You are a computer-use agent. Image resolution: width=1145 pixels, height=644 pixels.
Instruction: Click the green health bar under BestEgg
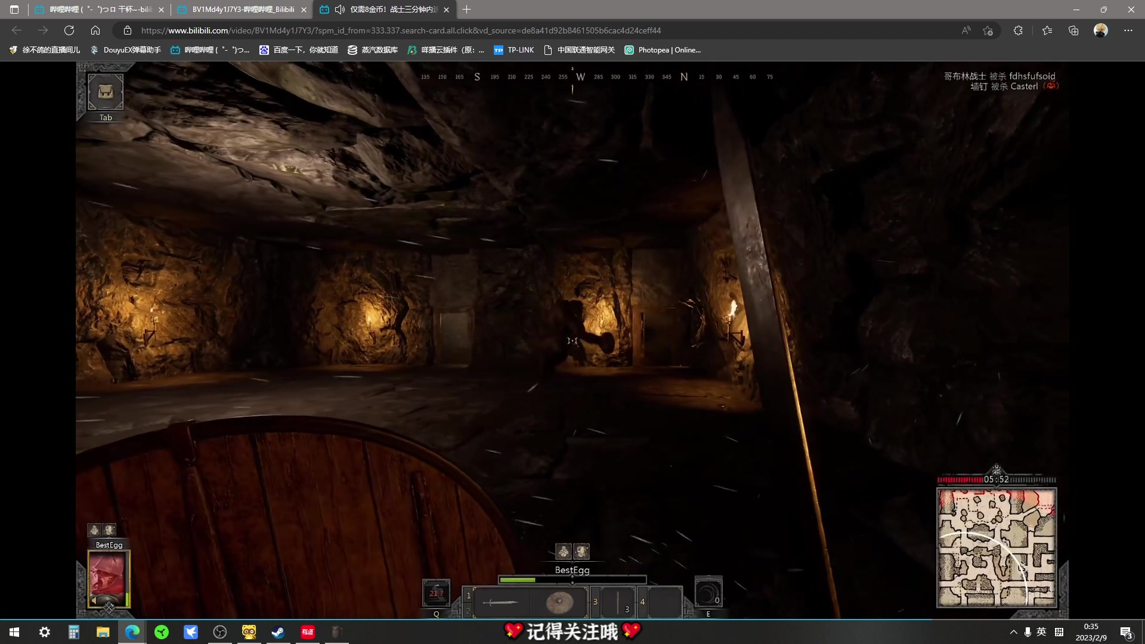(x=572, y=580)
